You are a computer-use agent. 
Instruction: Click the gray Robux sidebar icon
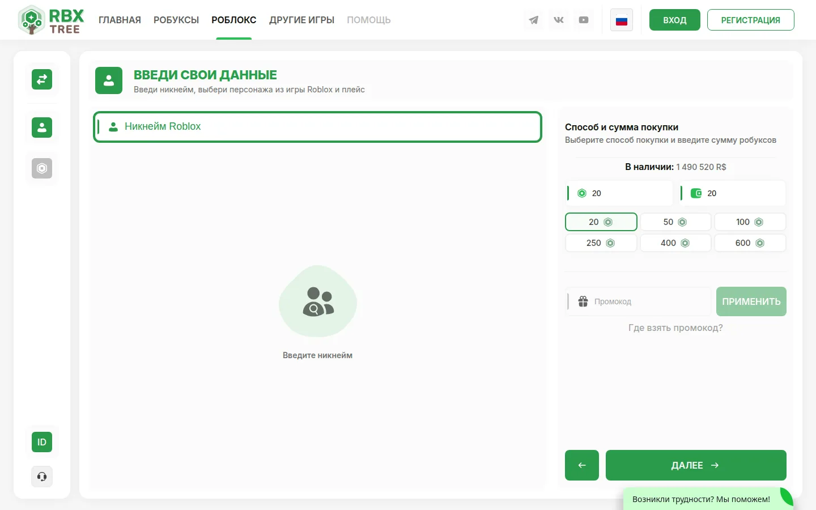[x=42, y=168]
